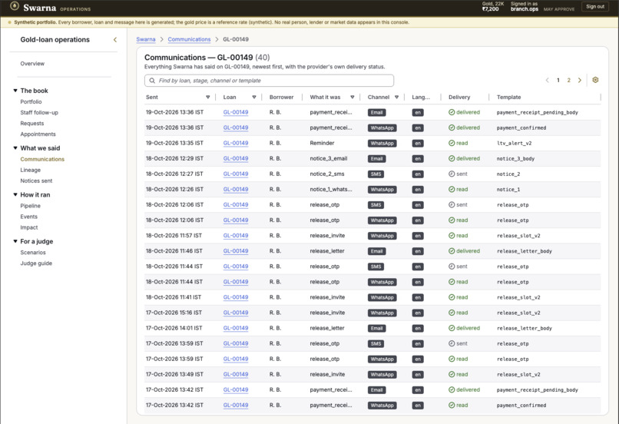Viewport: 619px width, 424px height.
Task: Go to next page arrow
Action: pos(580,80)
